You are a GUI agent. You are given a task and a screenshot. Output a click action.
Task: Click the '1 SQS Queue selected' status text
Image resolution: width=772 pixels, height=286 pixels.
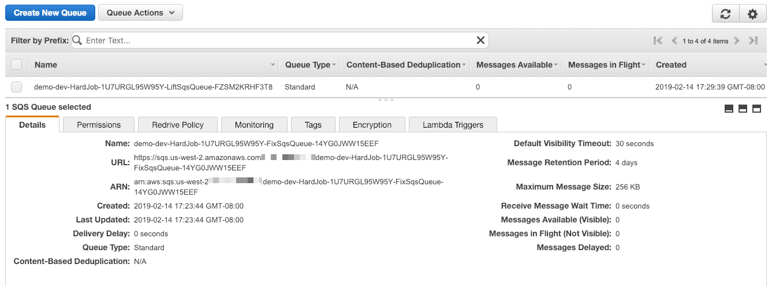[x=49, y=107]
